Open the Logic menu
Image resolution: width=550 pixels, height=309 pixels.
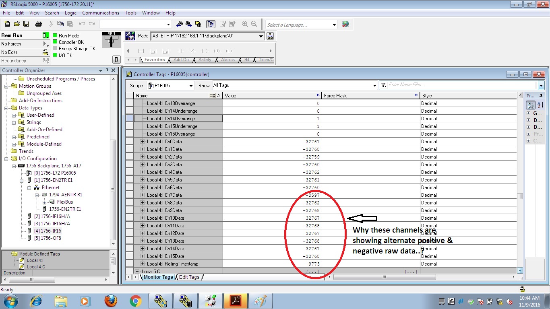click(x=70, y=13)
